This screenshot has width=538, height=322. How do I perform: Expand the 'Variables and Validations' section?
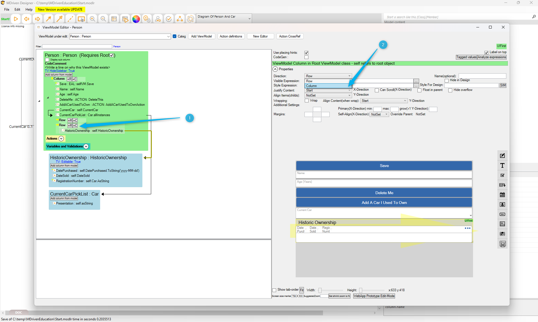pyautogui.click(x=86, y=146)
